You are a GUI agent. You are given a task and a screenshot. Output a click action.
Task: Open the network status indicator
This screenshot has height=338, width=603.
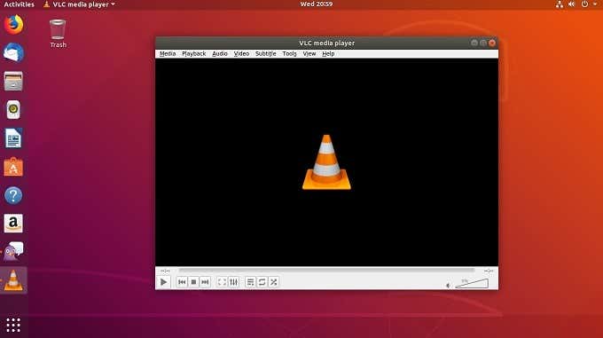(x=560, y=4)
